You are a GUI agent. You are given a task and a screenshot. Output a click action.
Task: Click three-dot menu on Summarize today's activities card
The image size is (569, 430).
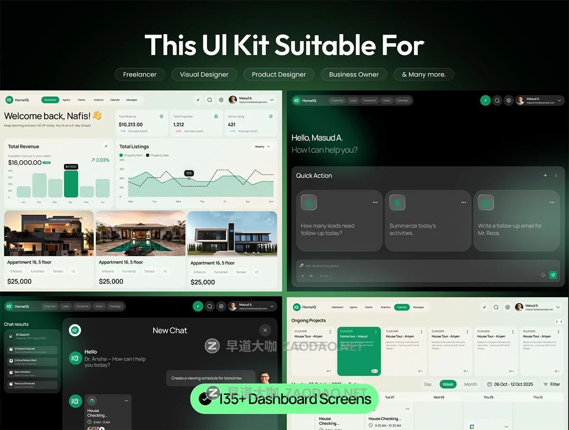pos(464,202)
